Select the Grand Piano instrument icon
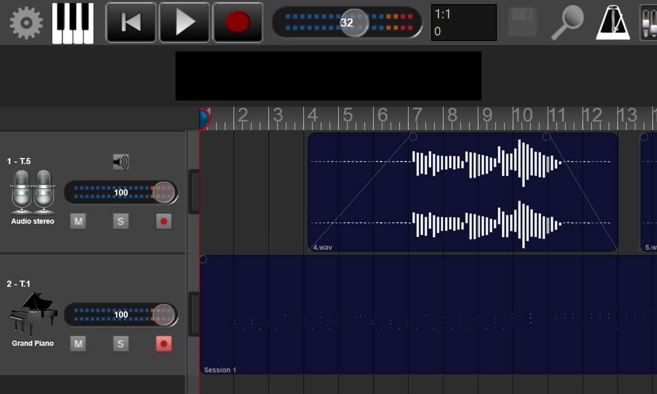Viewport: 657px width, 394px height. coord(33,314)
